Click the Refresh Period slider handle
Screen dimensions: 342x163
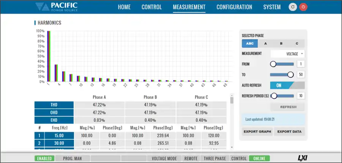point(273,96)
